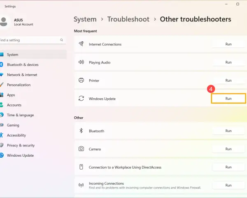Viewport: 247px width, 198px height.
Task: Click the Other section heading
Action: (x=79, y=118)
